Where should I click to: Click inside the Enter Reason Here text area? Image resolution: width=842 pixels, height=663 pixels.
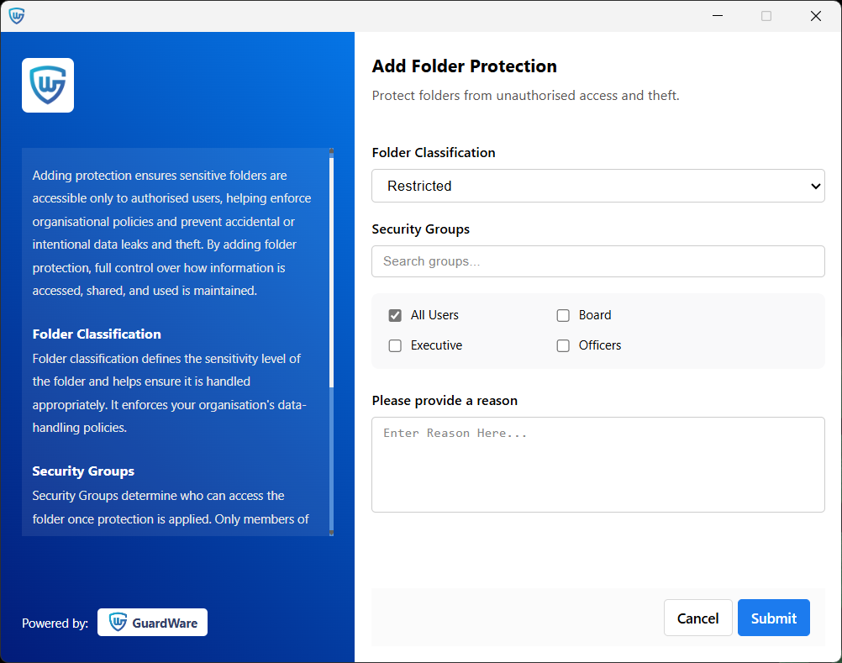click(597, 465)
